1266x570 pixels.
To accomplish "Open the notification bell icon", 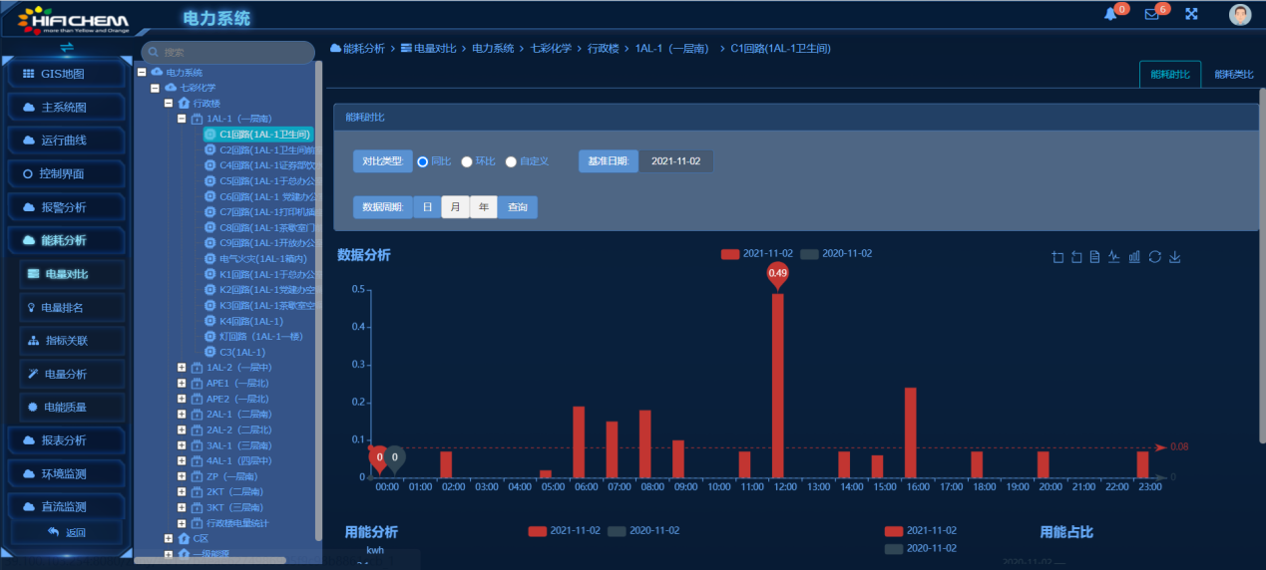I will click(x=1110, y=14).
